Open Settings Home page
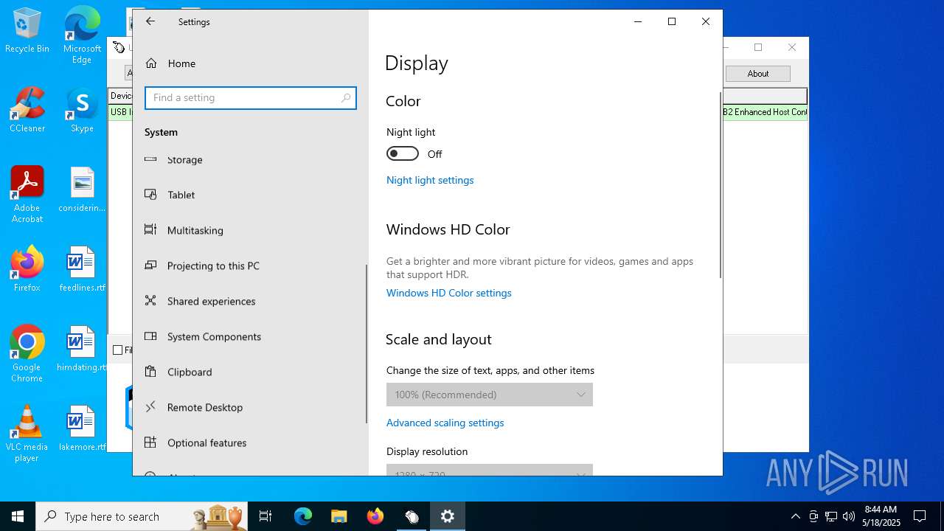Screen dimensions: 944x531 coord(251,63)
